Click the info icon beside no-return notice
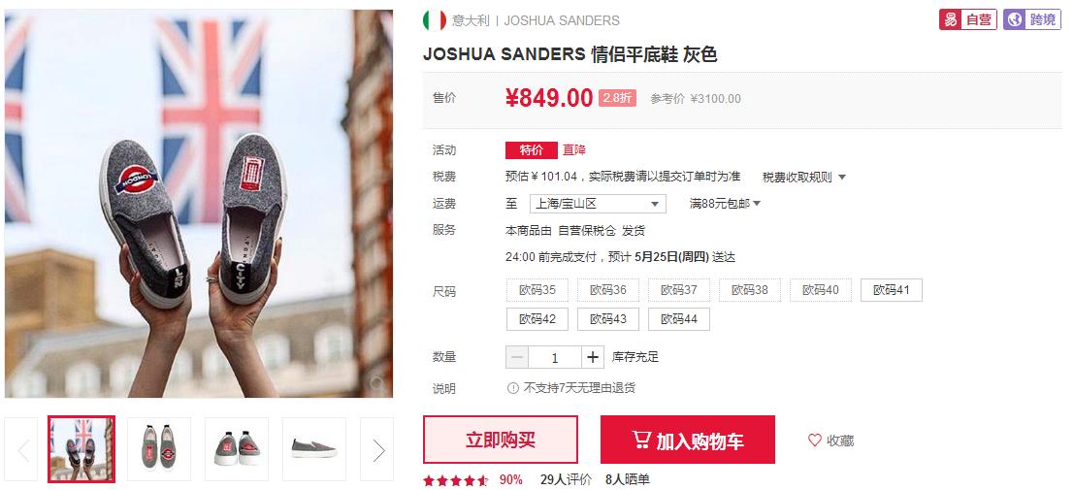 [513, 388]
